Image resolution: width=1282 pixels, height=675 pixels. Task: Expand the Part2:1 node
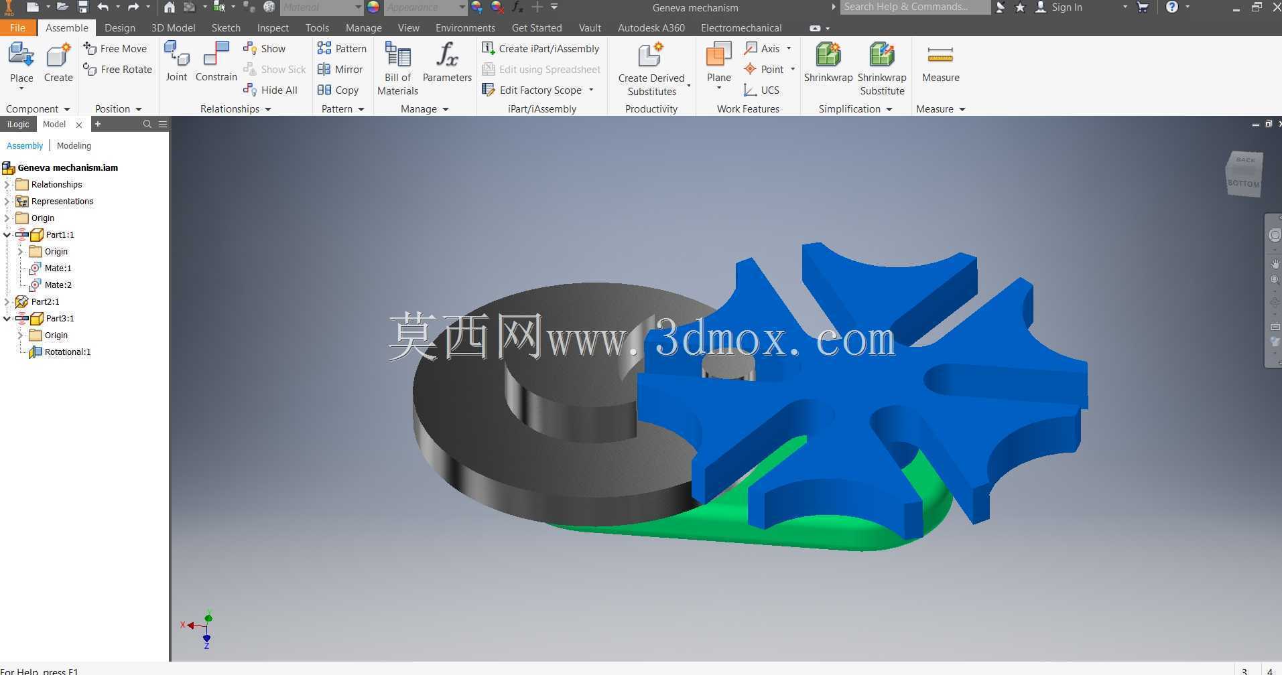coord(7,301)
